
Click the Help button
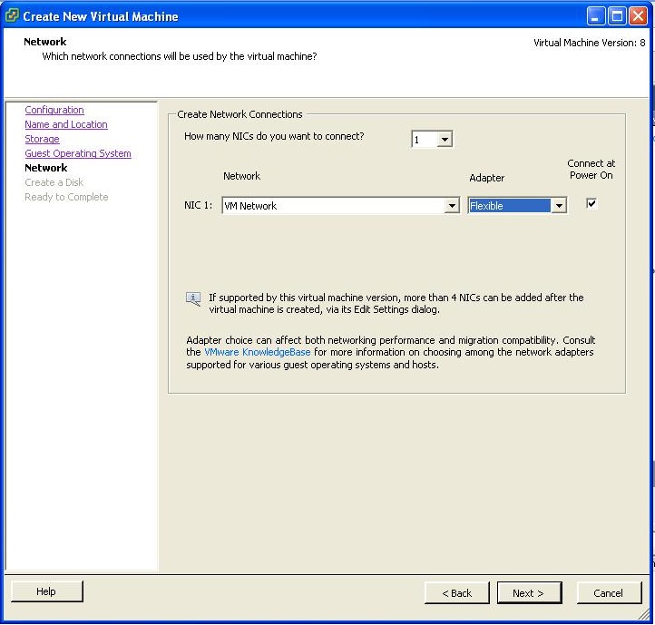(46, 591)
